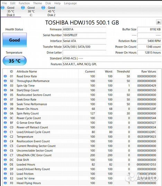Click the Firmware field AX001A
162x186 pixels.
point(84,29)
